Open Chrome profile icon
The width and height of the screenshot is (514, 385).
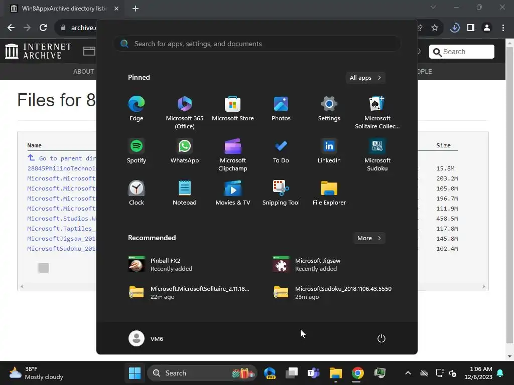point(487,28)
